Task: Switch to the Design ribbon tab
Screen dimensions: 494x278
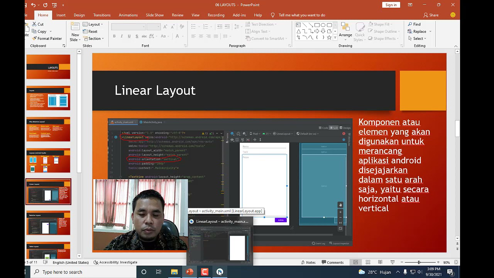Action: coord(79,15)
